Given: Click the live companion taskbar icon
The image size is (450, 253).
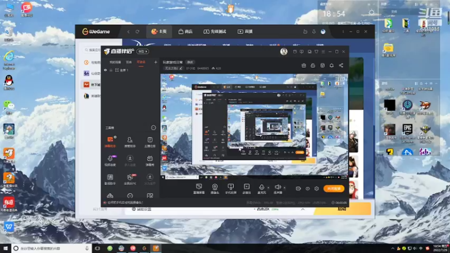Looking at the screenshot, I should tap(156, 248).
